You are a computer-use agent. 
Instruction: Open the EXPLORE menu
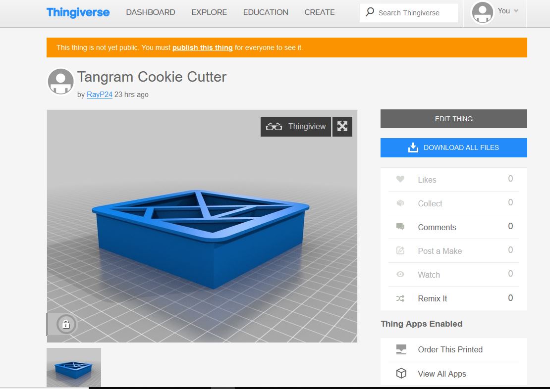(x=209, y=12)
